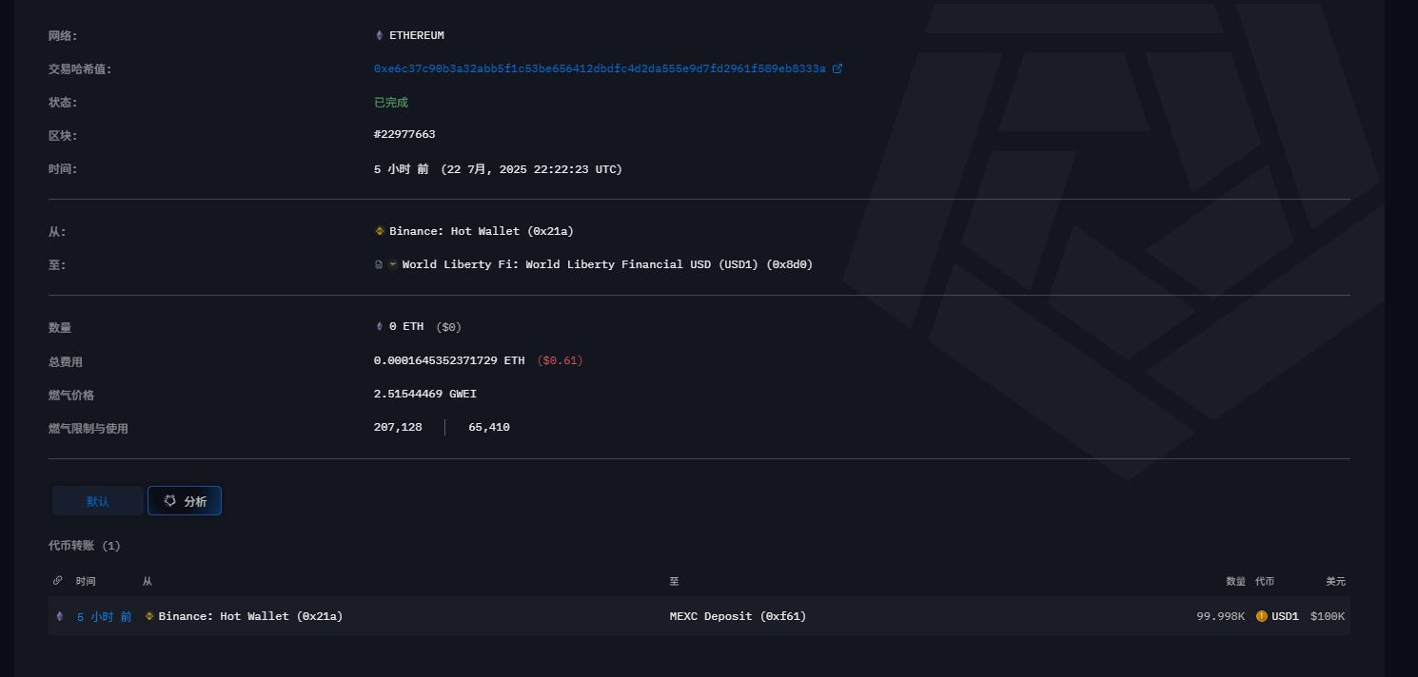Open Binance: Hot Wallet (0x21a) sender address

pos(482,231)
